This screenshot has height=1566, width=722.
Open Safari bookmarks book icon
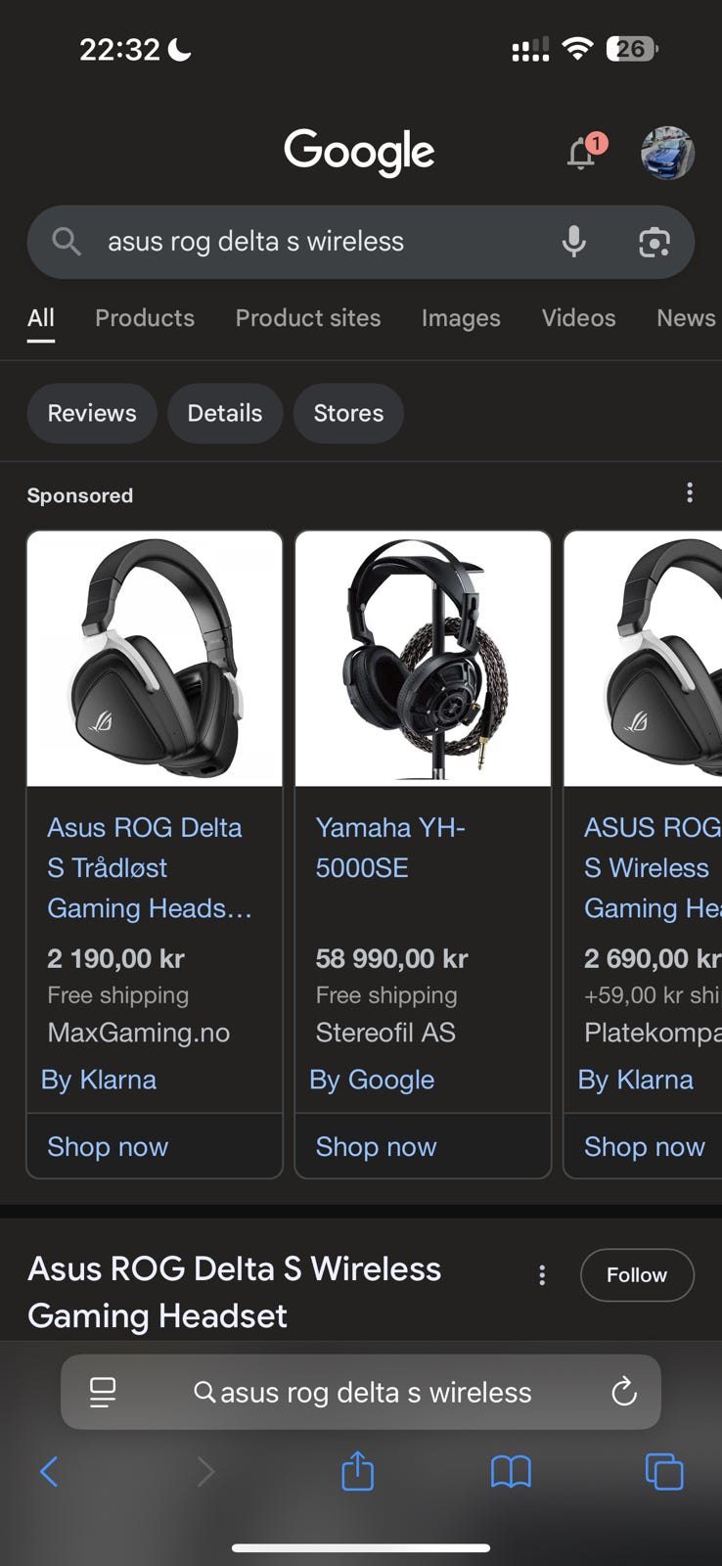(511, 1471)
